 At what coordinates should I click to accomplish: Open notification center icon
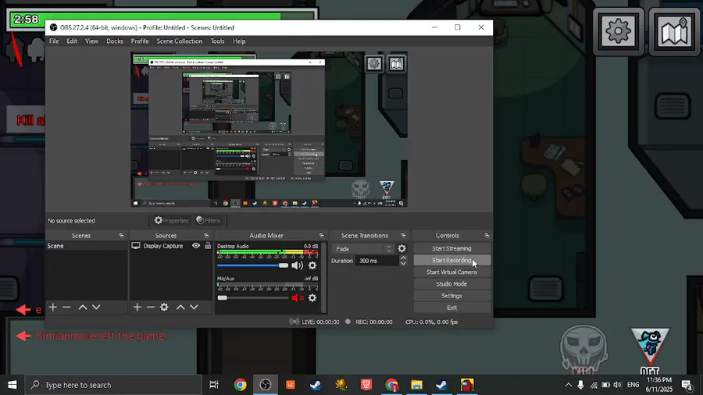pyautogui.click(x=687, y=385)
